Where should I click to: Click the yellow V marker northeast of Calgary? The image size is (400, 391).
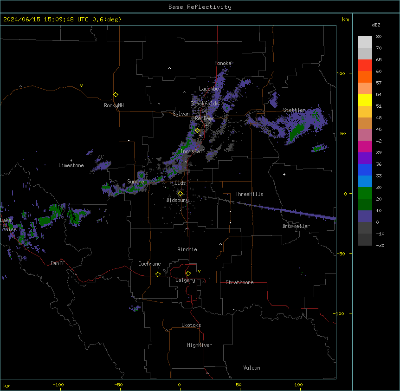pos(199,271)
